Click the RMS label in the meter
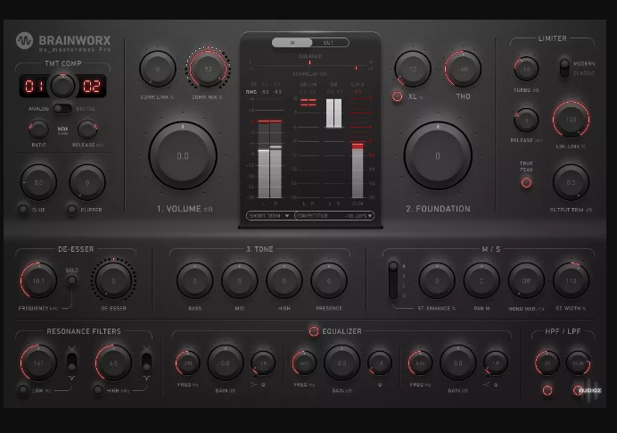This screenshot has width=617, height=433. [x=251, y=92]
